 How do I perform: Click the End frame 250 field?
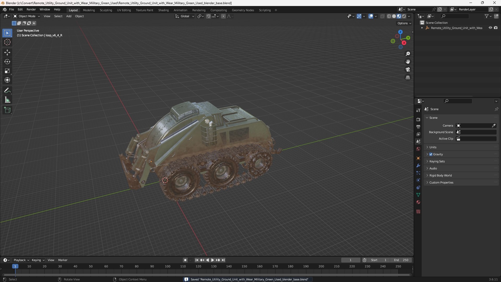pyautogui.click(x=401, y=260)
